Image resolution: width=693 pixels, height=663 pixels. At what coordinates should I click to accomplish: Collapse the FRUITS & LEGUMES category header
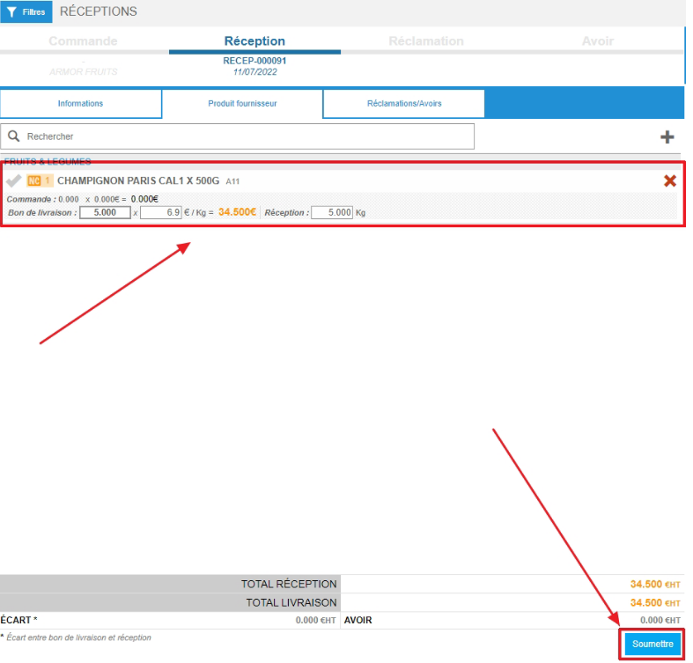48,162
